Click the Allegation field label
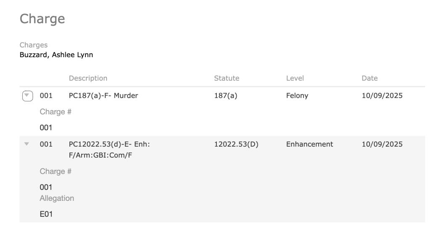 coord(57,198)
